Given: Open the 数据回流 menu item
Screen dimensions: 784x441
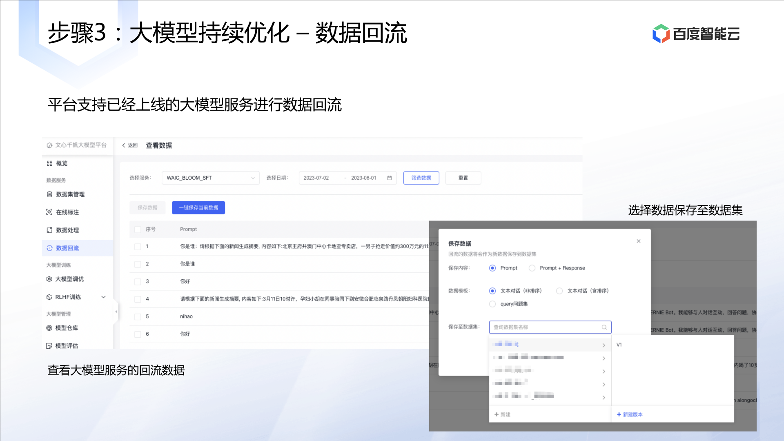Looking at the screenshot, I should [78, 248].
